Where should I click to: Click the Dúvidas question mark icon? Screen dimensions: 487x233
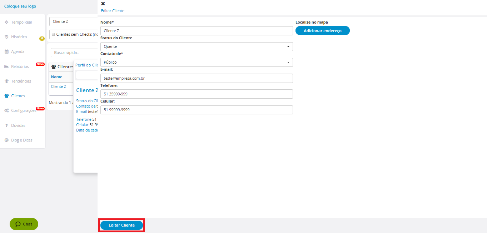[x=6, y=125]
